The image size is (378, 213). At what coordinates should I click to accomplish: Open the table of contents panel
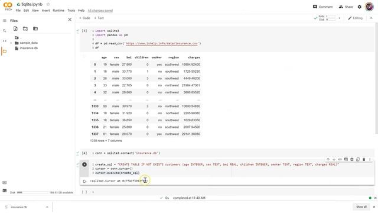[5, 21]
